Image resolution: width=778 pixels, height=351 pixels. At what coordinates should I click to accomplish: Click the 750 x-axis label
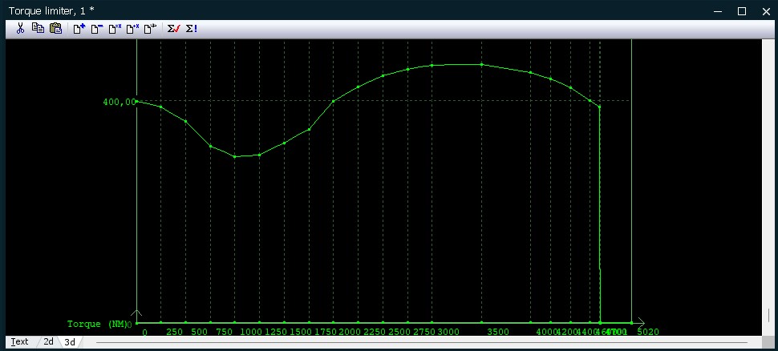[x=224, y=332]
